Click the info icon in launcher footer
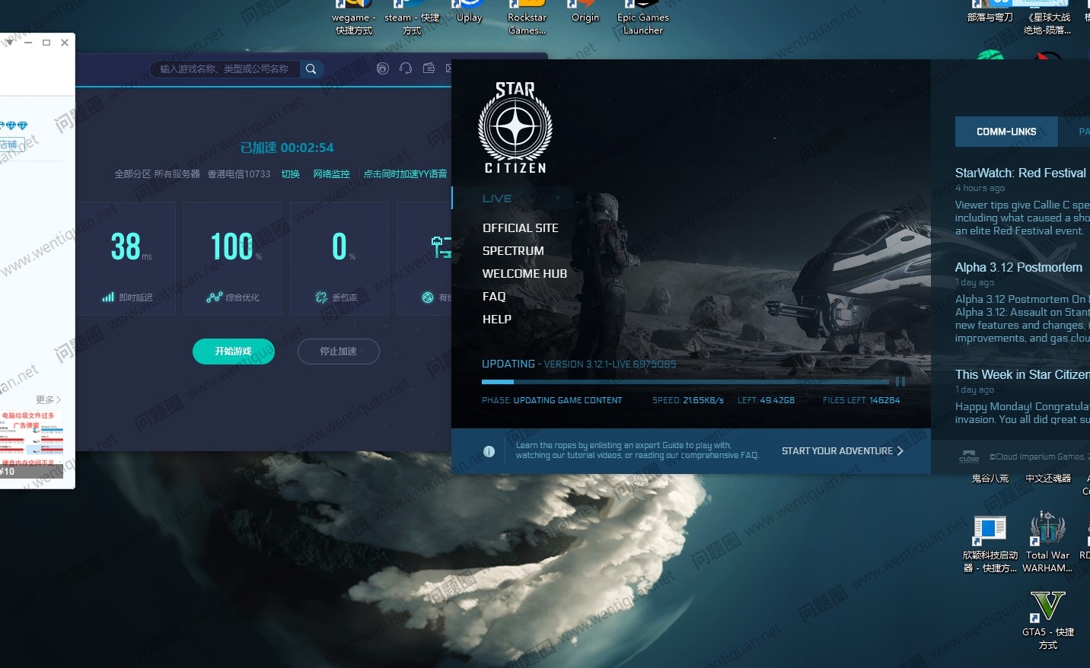 click(489, 451)
